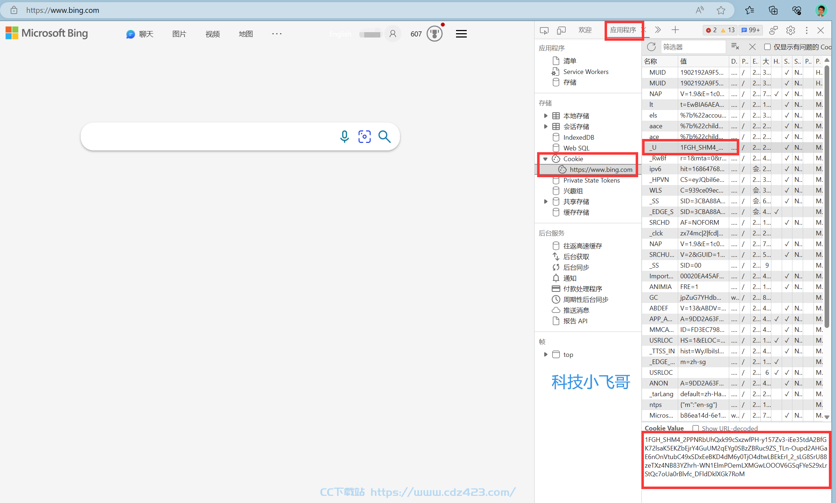The height and width of the screenshot is (503, 836).
Task: Sort cookies by 名称 column header
Action: point(659,61)
